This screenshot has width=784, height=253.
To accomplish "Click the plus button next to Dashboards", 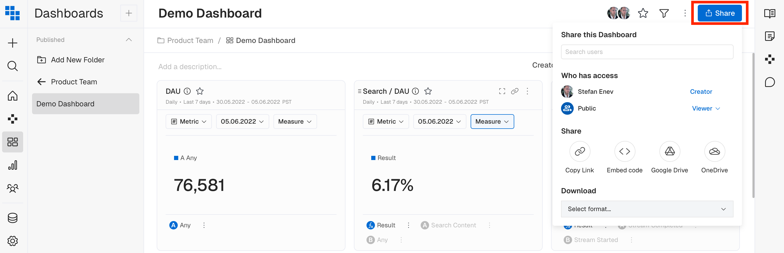I will pyautogui.click(x=129, y=13).
